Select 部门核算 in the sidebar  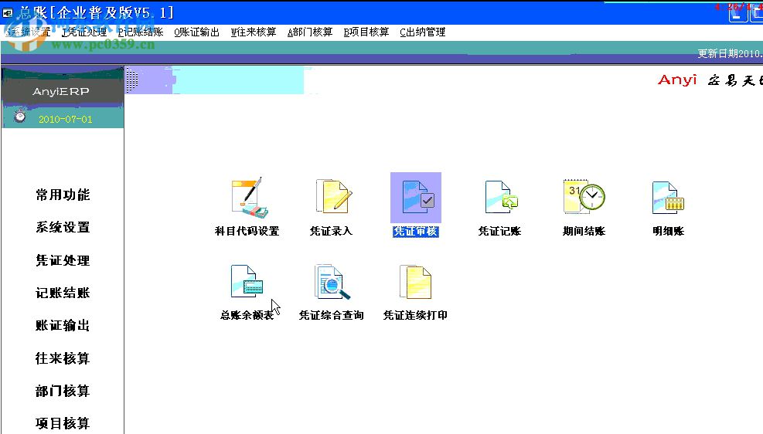(x=63, y=392)
